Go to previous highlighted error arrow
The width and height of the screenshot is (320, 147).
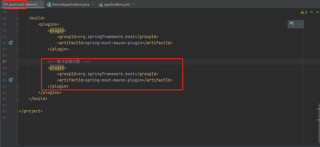coord(311,12)
